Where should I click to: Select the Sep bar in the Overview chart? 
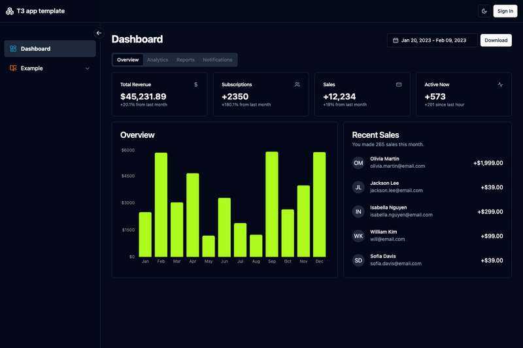[x=272, y=204]
